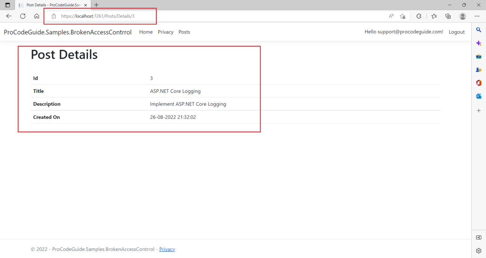Toggle vertical tabs with the tab actions icon
The width and height of the screenshot is (486, 258).
pos(7,5)
